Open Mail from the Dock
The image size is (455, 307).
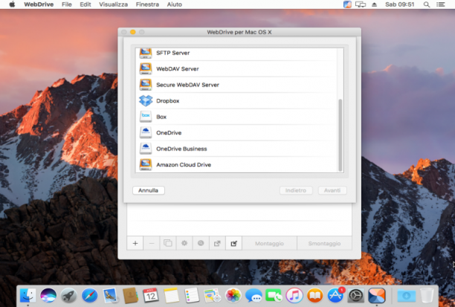[x=110, y=296]
